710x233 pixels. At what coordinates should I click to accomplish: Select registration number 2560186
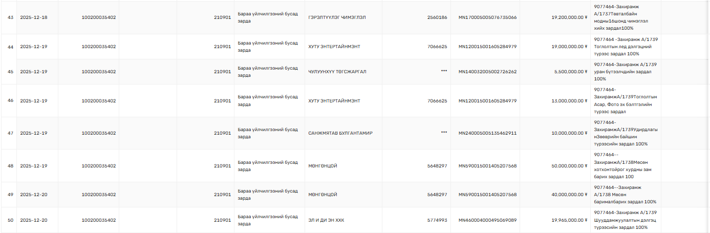coord(437,17)
